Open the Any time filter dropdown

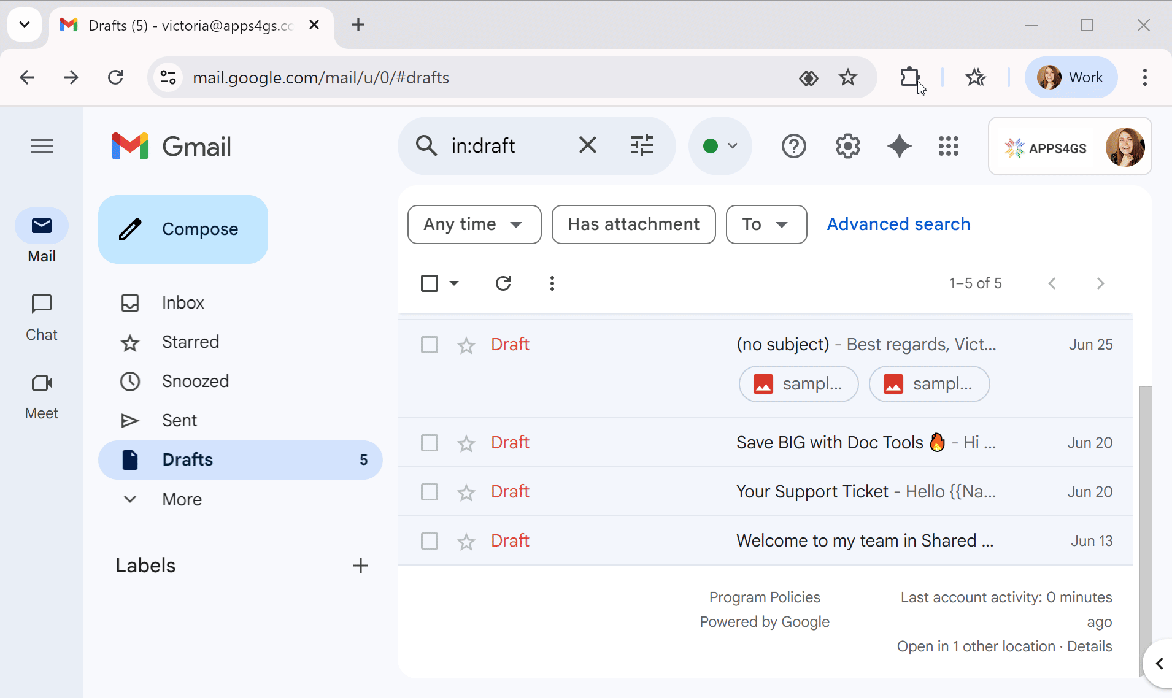coord(474,224)
